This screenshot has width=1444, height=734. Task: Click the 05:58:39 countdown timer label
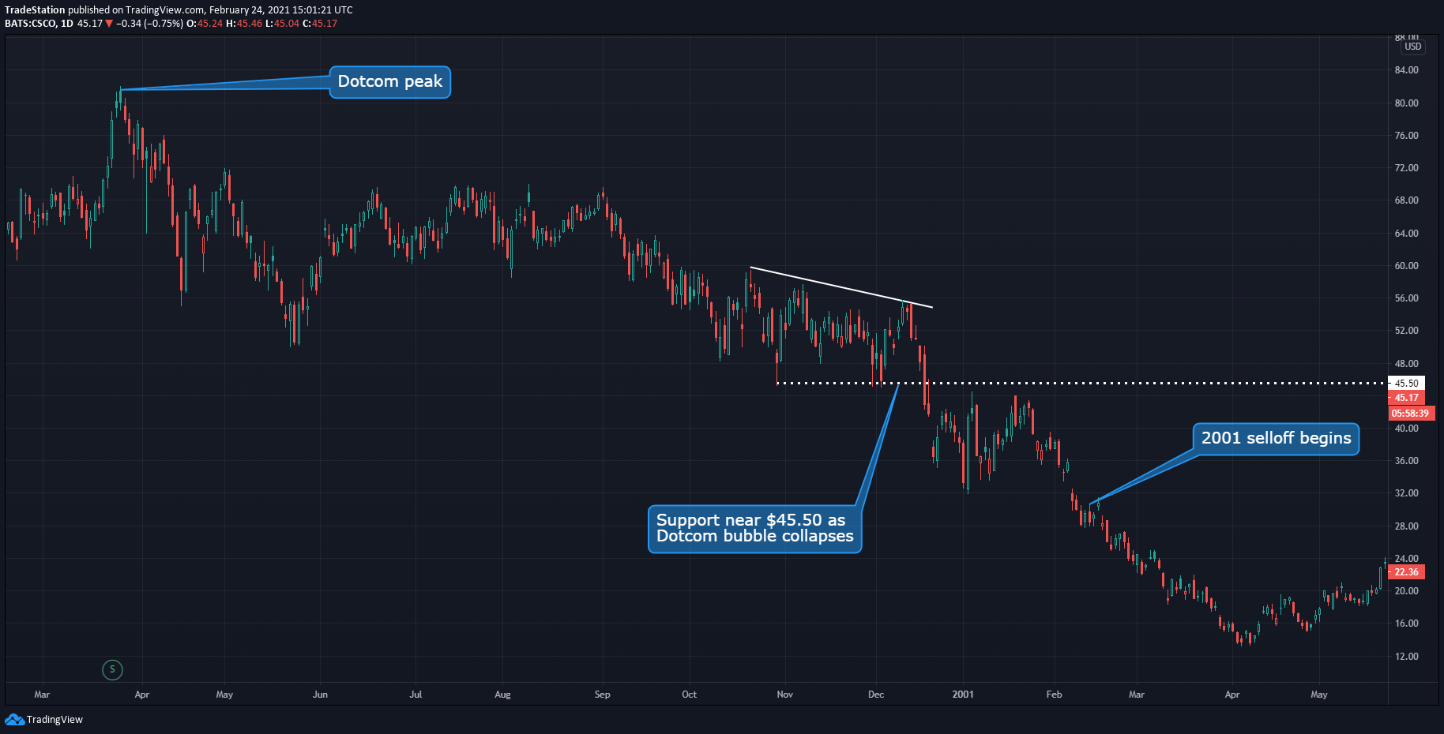1410,413
